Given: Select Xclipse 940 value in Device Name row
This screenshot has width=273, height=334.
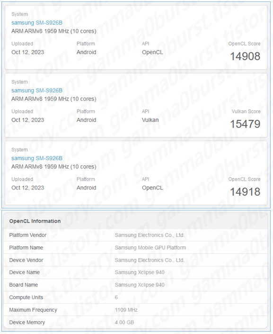Looking at the screenshot, I should (140, 272).
